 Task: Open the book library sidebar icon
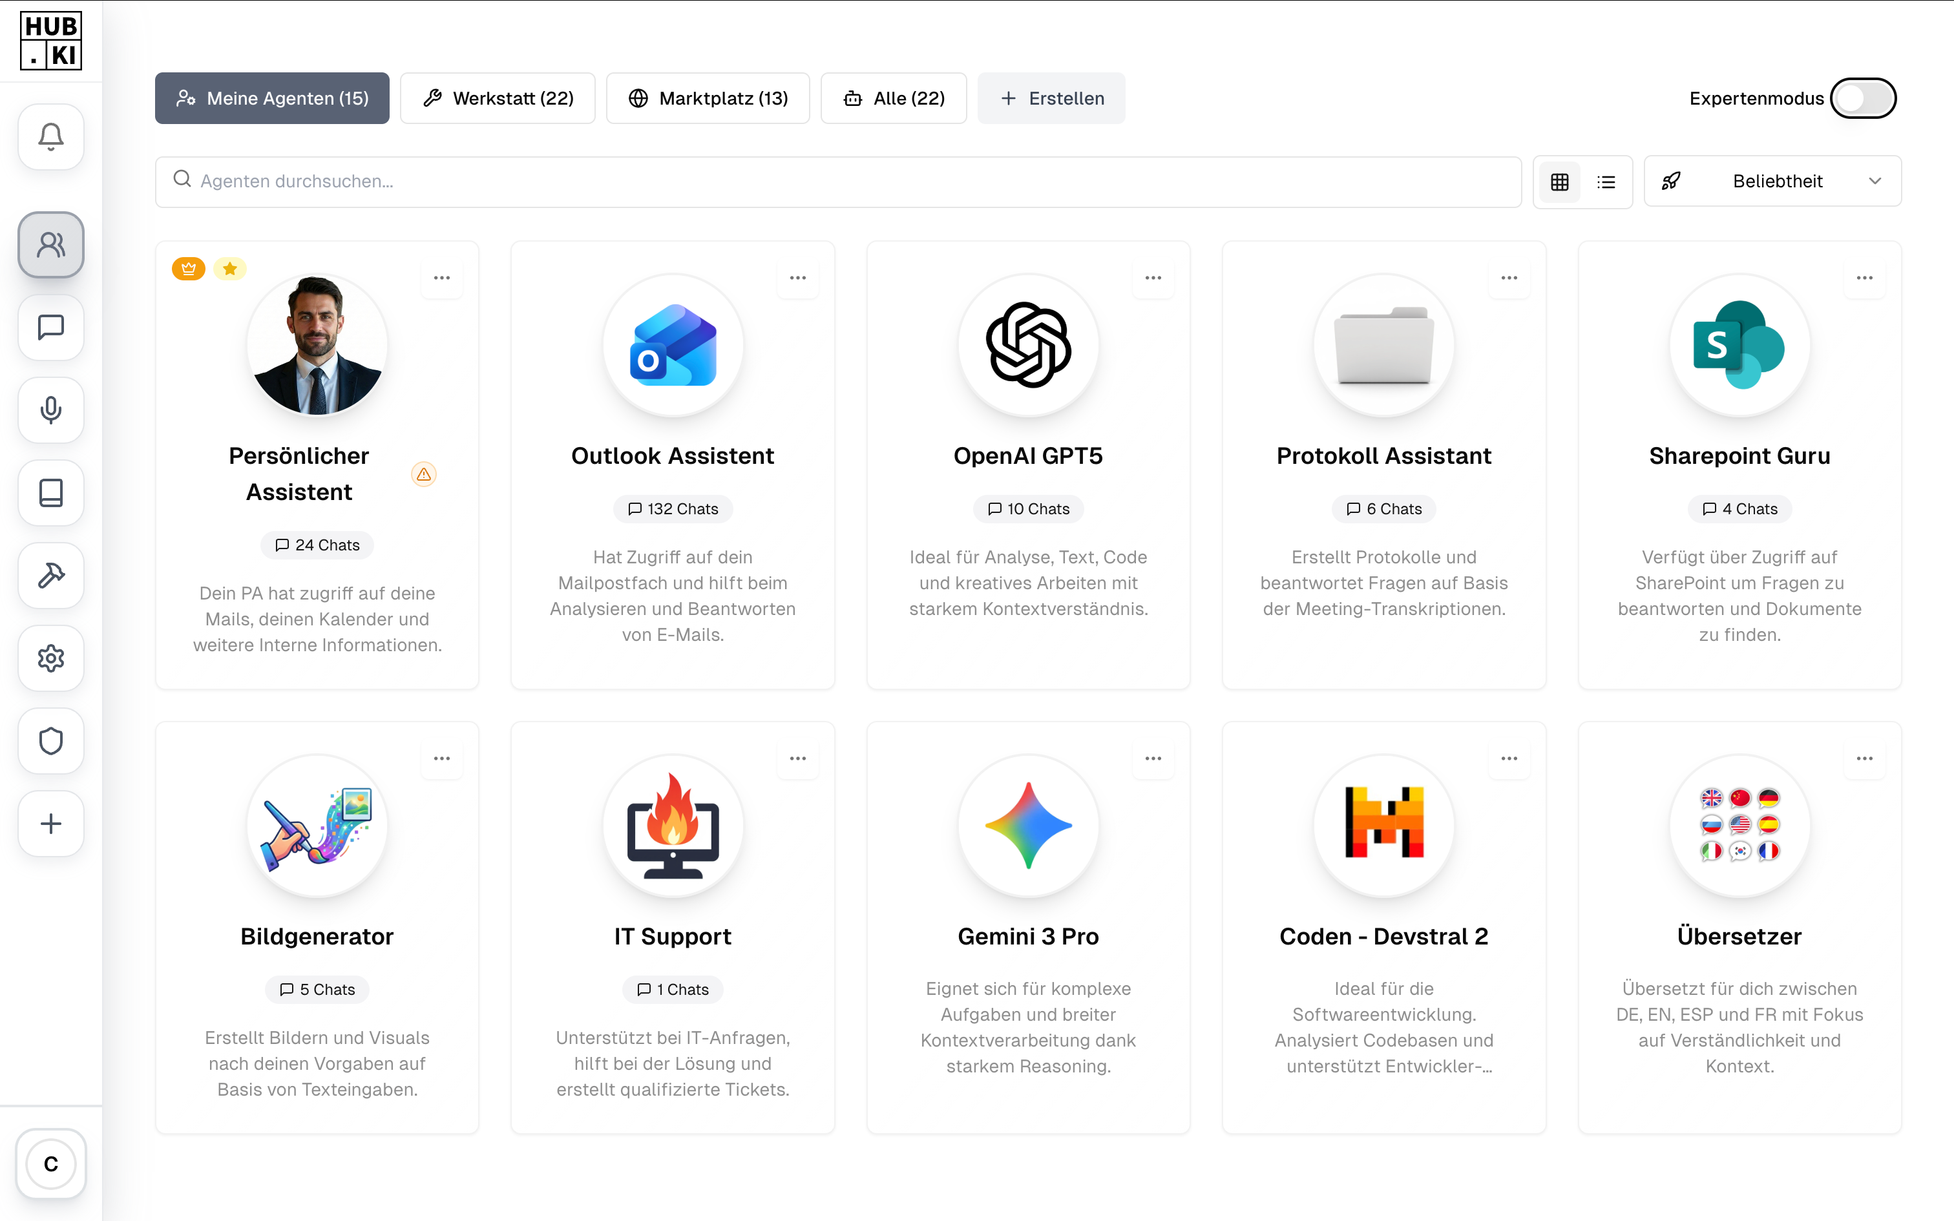[x=51, y=492]
